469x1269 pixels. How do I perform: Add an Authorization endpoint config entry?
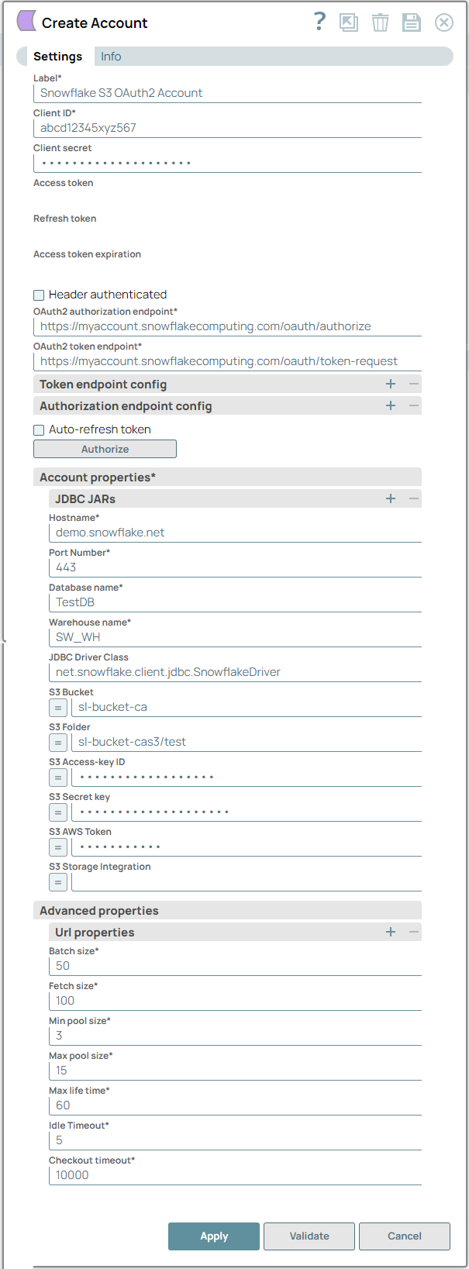[391, 405]
